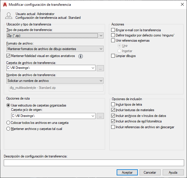
Task: Click the user profile icon near Usuario actual
Action: tap(9, 16)
